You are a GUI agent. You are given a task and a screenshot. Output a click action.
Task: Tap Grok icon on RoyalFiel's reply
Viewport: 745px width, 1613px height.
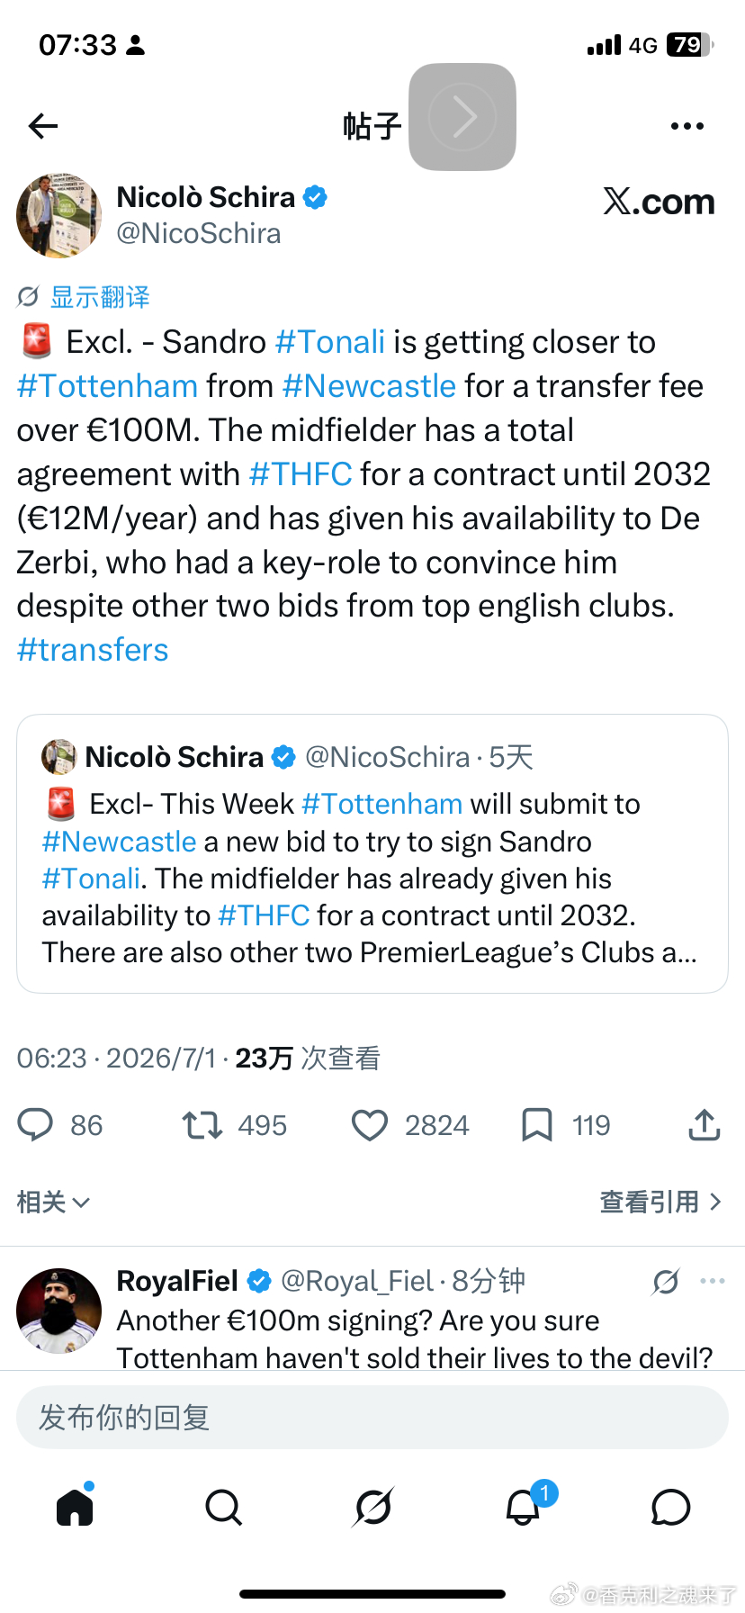[666, 1281]
